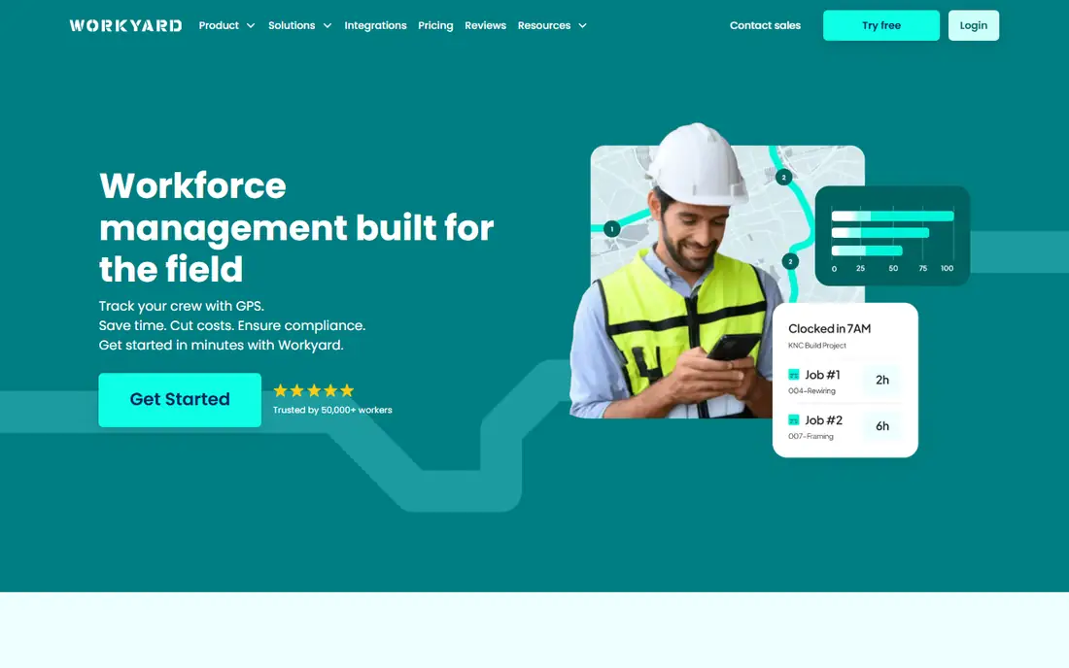Click the Job #1 label

click(x=822, y=375)
